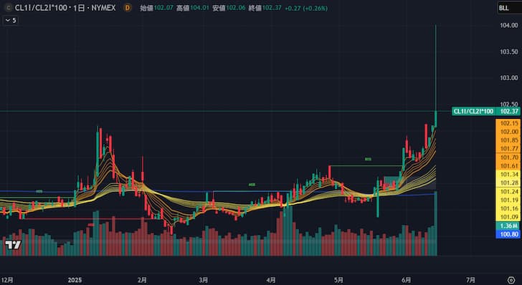Click the 6月 label on time axis
The image size is (522, 285).
[406, 280]
